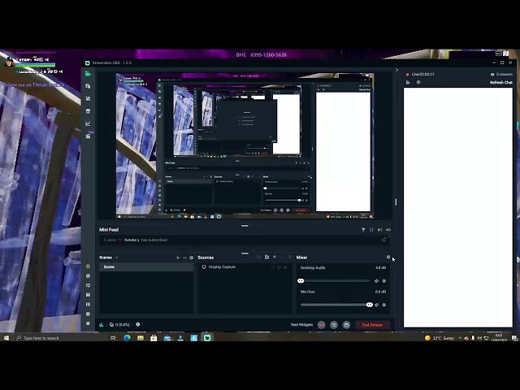
Task: Open Microsoft Edge from the taskbar
Action: 127,338
